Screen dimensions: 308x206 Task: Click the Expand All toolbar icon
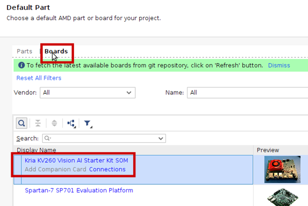(x=54, y=123)
